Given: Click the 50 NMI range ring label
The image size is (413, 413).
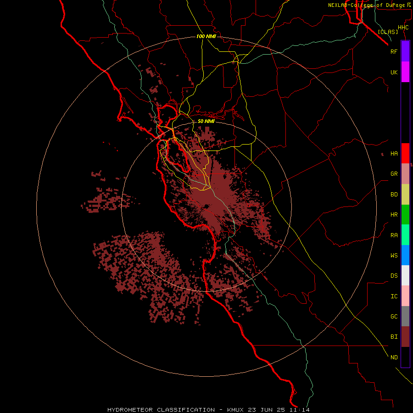Looking at the screenshot, I should tap(206, 121).
